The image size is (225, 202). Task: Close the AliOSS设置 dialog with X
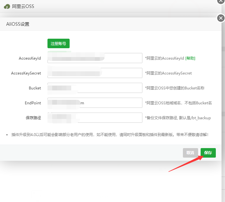(221, 18)
